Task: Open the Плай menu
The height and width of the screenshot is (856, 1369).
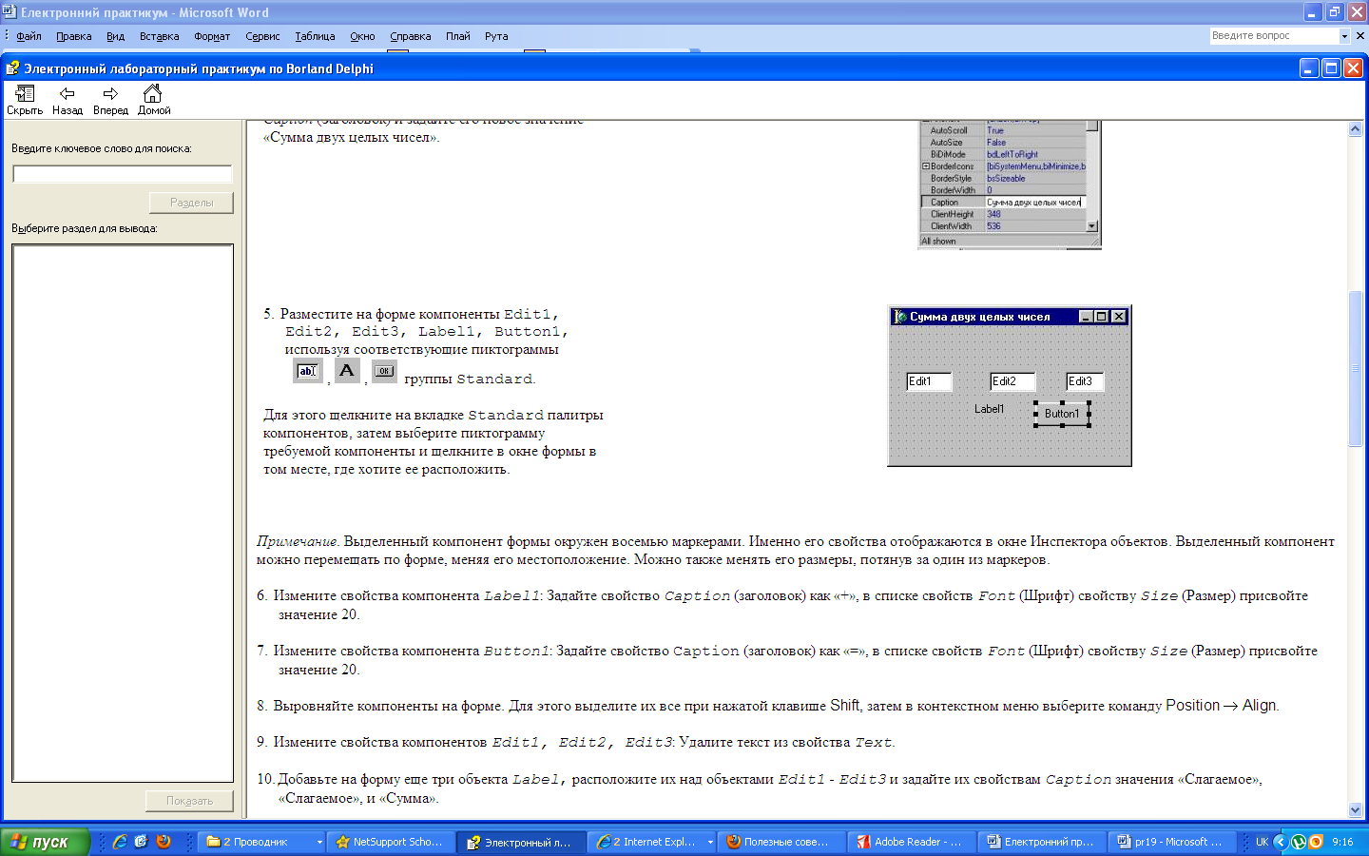Action: point(458,36)
